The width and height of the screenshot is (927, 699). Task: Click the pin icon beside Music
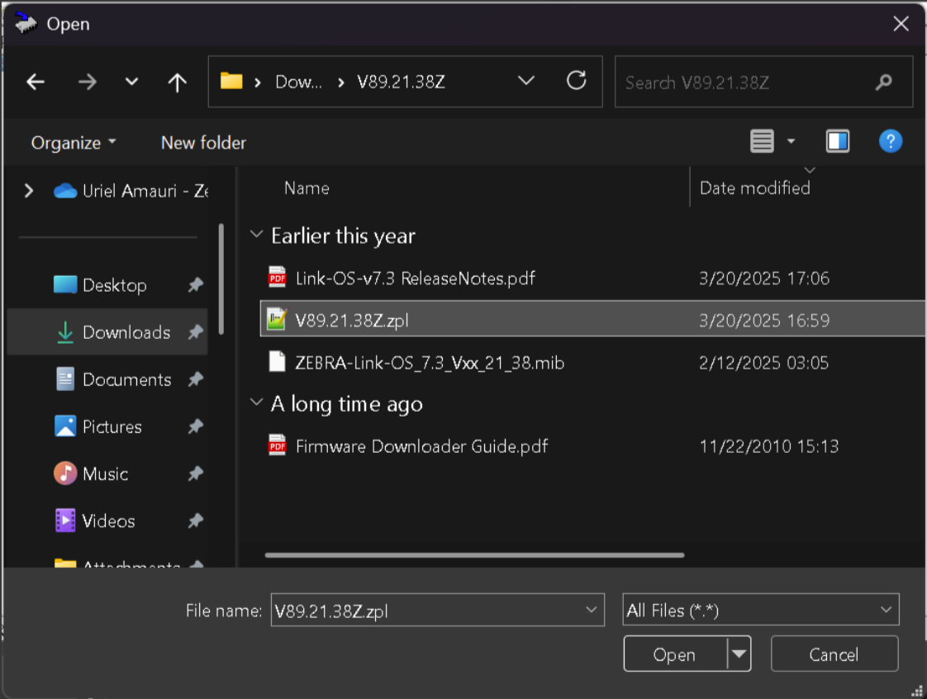(x=196, y=474)
